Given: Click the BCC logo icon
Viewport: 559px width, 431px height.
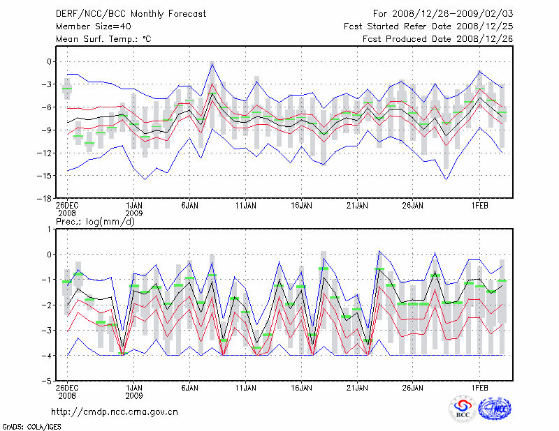Looking at the screenshot, I should [462, 409].
